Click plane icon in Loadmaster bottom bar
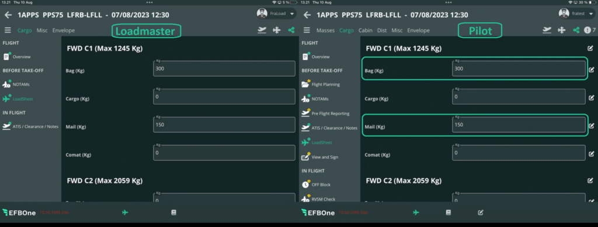Viewport: 598px width, 227px height. click(x=125, y=212)
